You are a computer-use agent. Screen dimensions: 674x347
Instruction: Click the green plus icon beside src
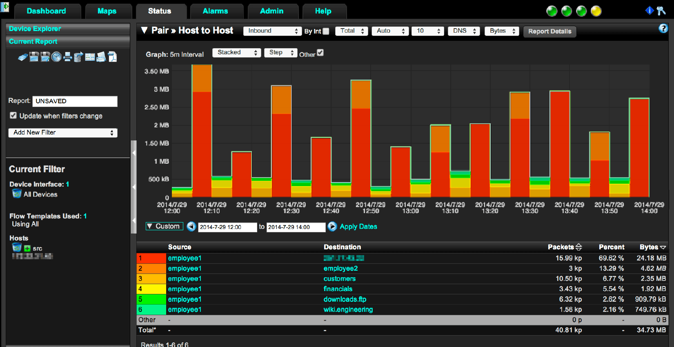(x=27, y=248)
